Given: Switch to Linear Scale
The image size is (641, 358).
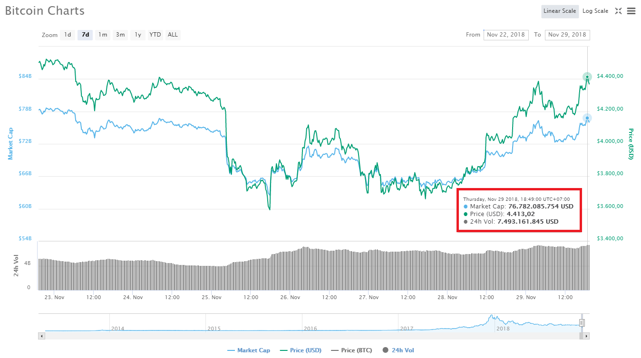Looking at the screenshot, I should pyautogui.click(x=560, y=11).
